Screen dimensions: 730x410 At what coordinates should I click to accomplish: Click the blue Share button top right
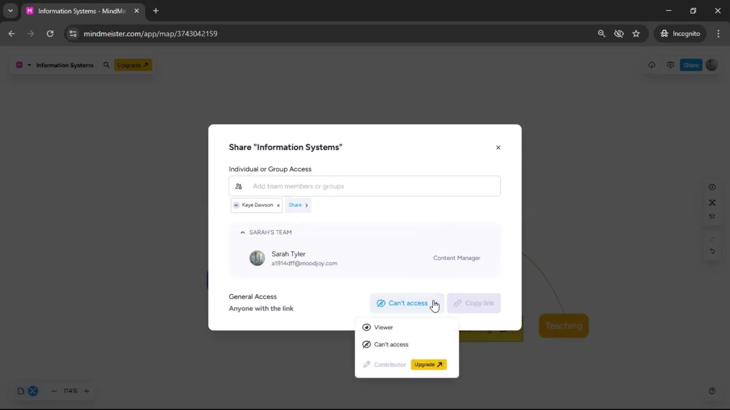[691, 65]
